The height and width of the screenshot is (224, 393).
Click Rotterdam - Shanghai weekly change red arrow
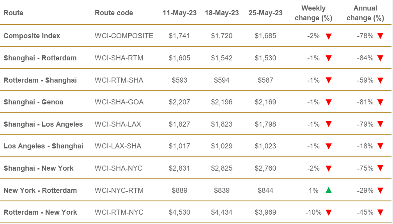(x=329, y=80)
